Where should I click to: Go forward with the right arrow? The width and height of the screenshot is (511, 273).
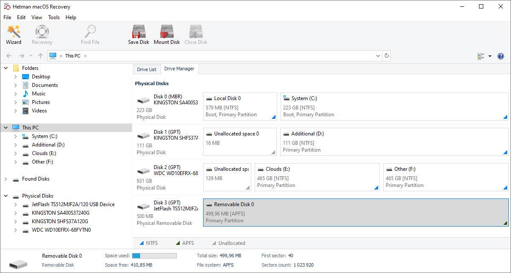pyautogui.click(x=21, y=56)
